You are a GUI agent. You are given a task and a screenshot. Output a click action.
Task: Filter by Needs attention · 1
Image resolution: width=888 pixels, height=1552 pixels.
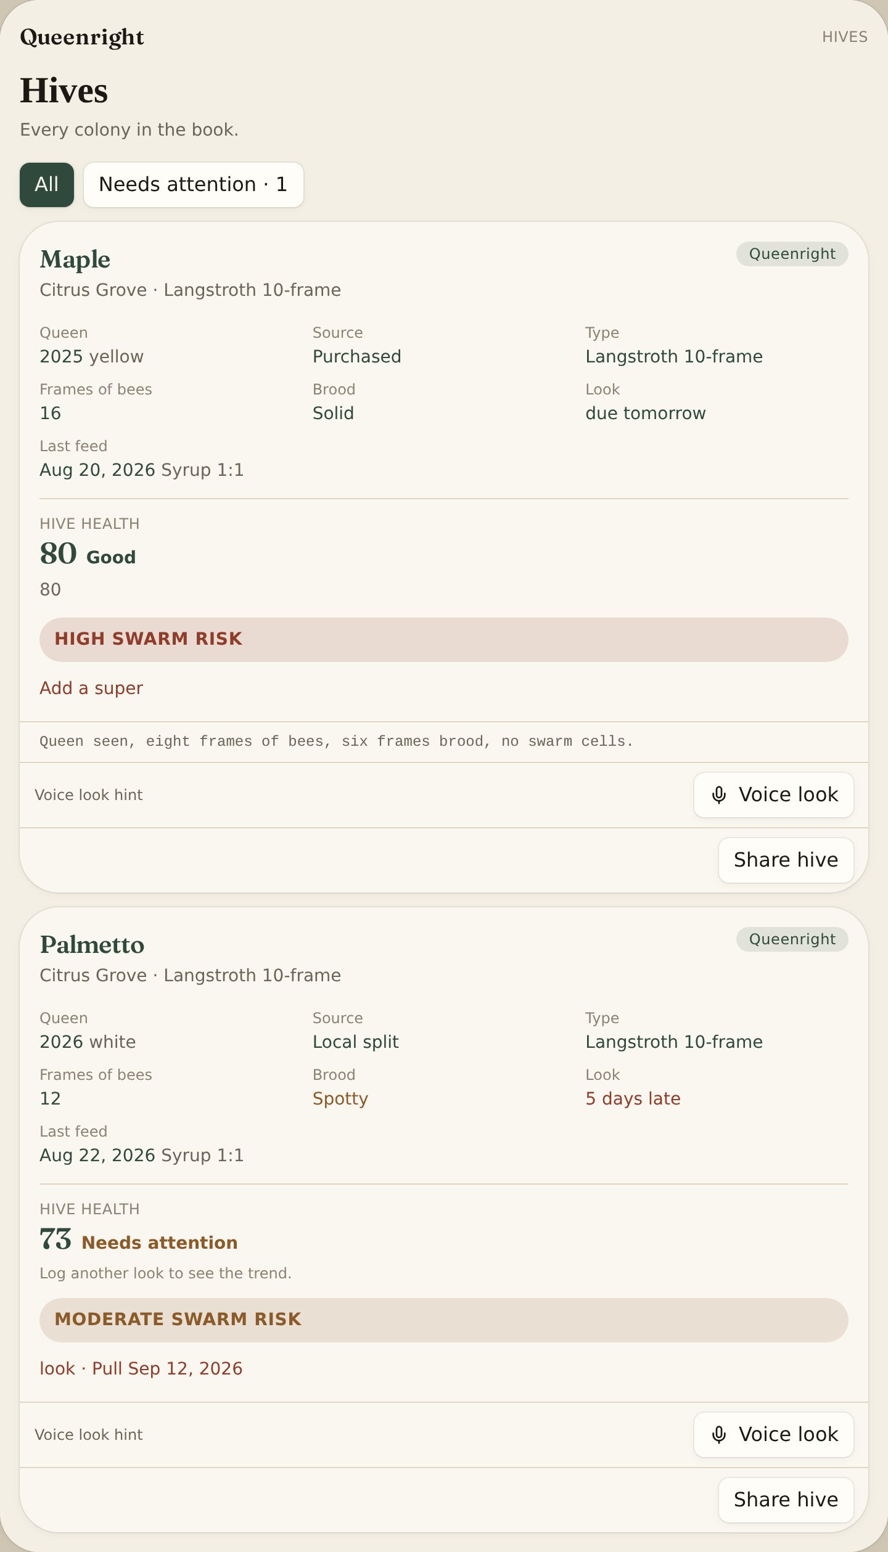click(193, 184)
